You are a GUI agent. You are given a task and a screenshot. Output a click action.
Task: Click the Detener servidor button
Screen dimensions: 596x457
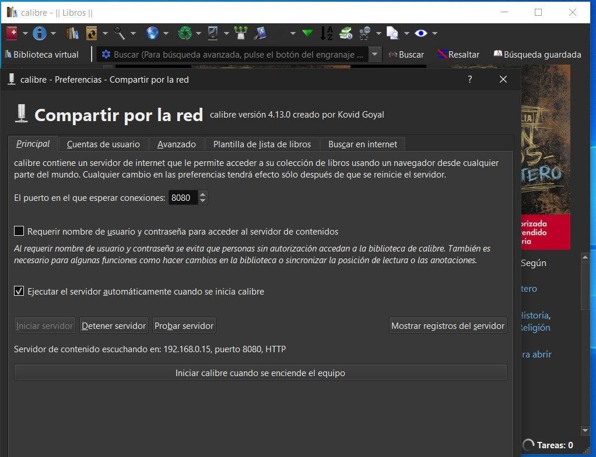tap(114, 325)
